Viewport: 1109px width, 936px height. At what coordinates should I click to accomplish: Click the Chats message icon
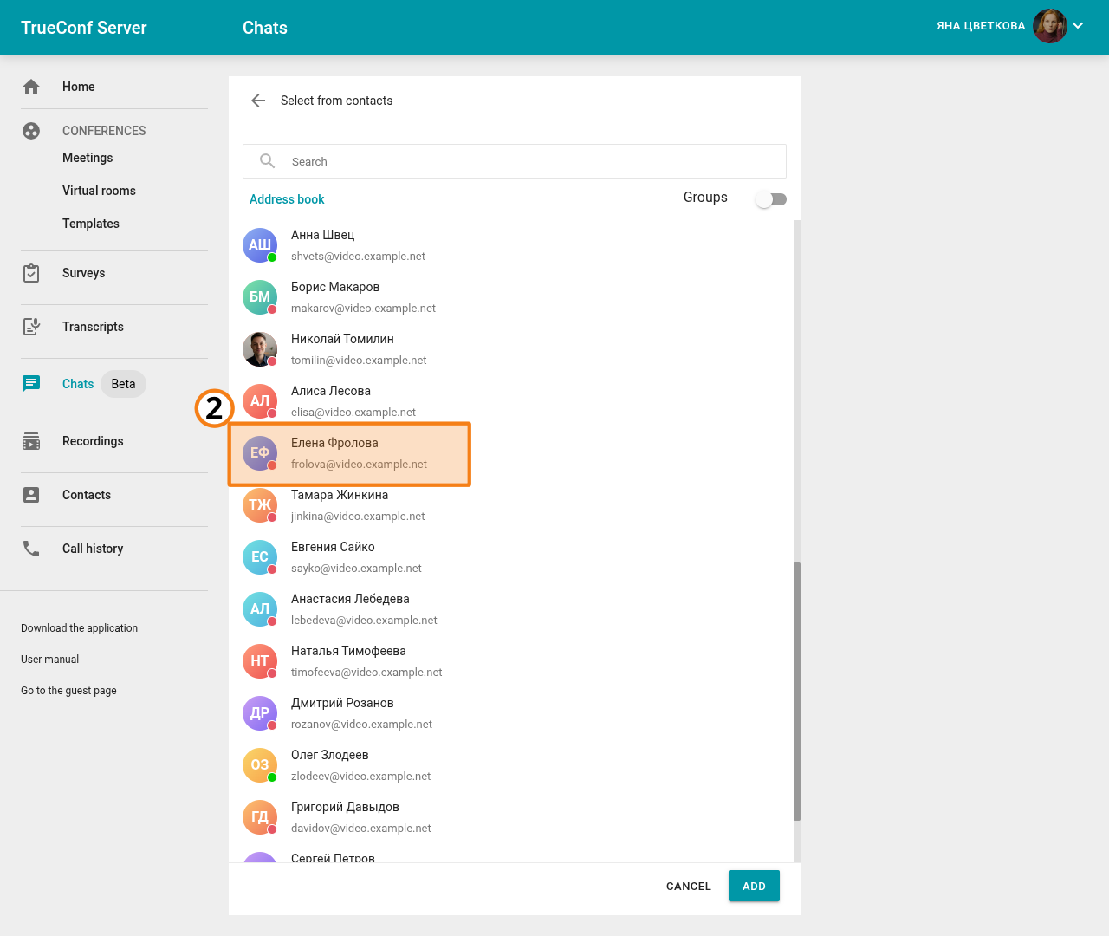(31, 384)
